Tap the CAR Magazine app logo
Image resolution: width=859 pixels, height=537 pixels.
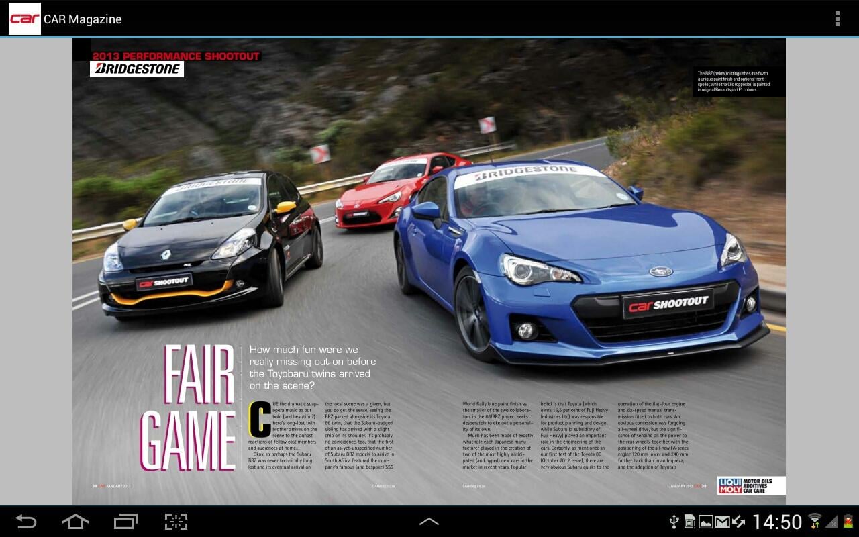(x=24, y=19)
